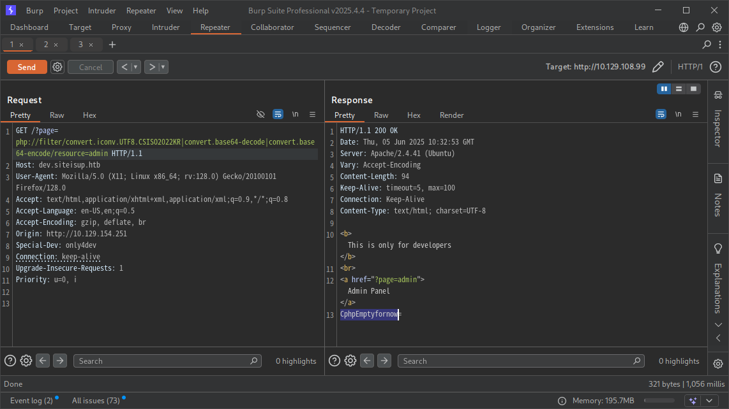Add a new Repeater tab with plus
The width and height of the screenshot is (729, 409).
click(x=112, y=45)
